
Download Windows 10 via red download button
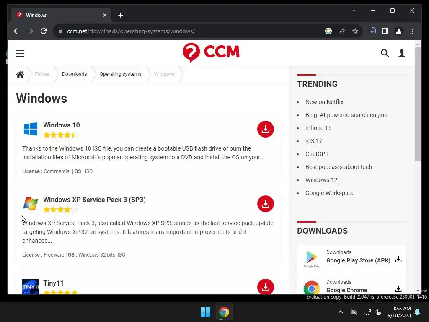pyautogui.click(x=265, y=129)
